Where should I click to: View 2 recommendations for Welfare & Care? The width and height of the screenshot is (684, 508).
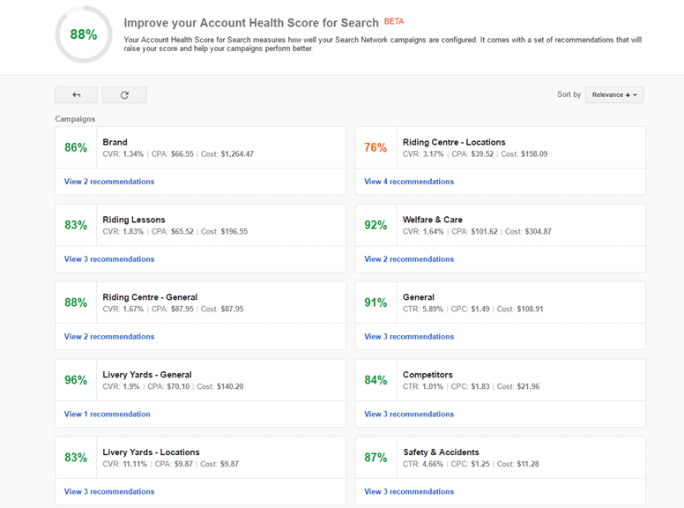(409, 259)
